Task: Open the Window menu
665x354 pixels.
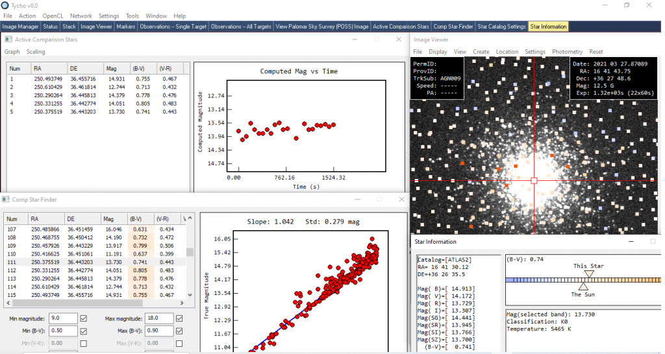Action: 156,16
